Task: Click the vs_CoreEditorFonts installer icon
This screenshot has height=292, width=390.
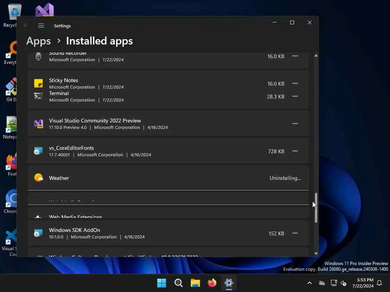Action: (x=38, y=151)
